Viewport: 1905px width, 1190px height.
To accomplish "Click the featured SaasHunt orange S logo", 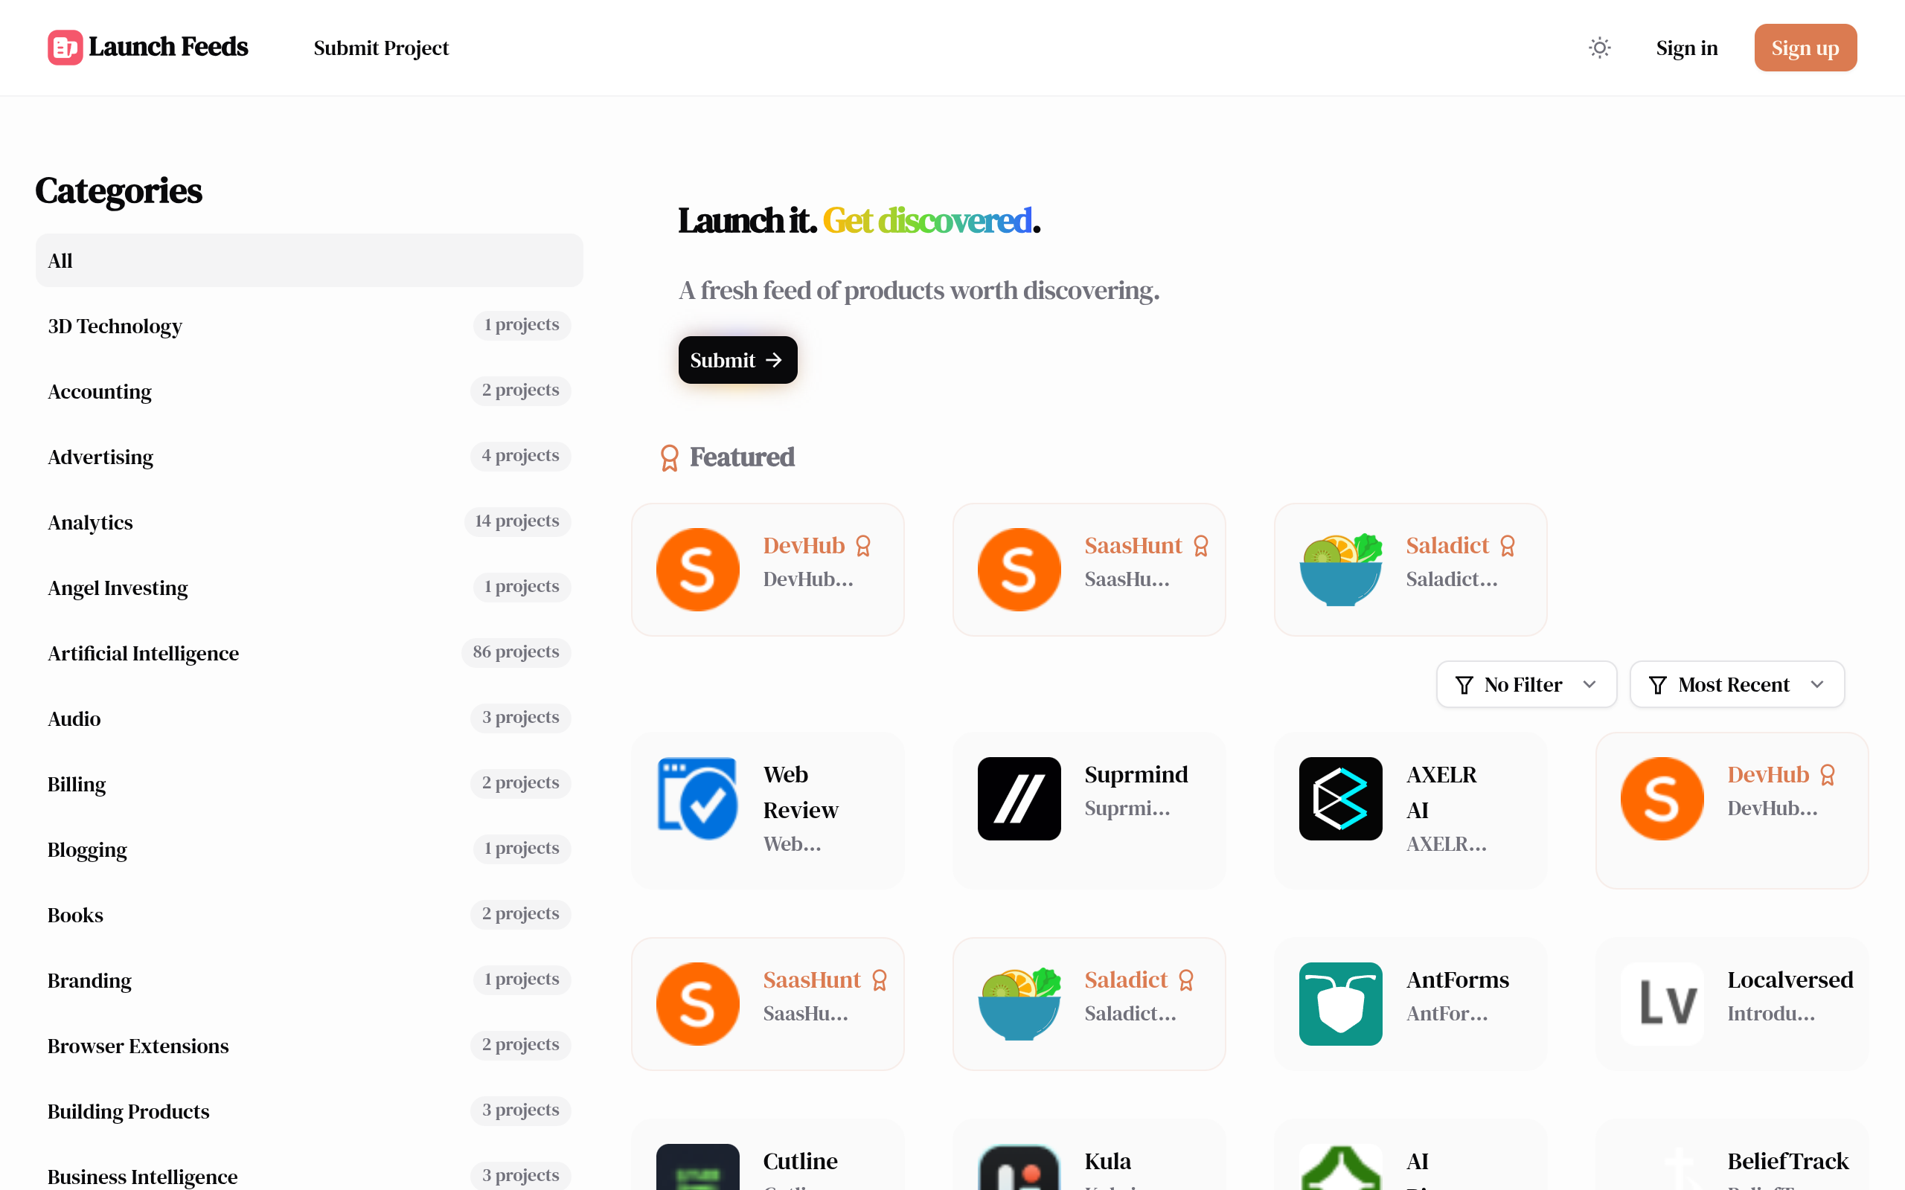I will pos(1019,569).
